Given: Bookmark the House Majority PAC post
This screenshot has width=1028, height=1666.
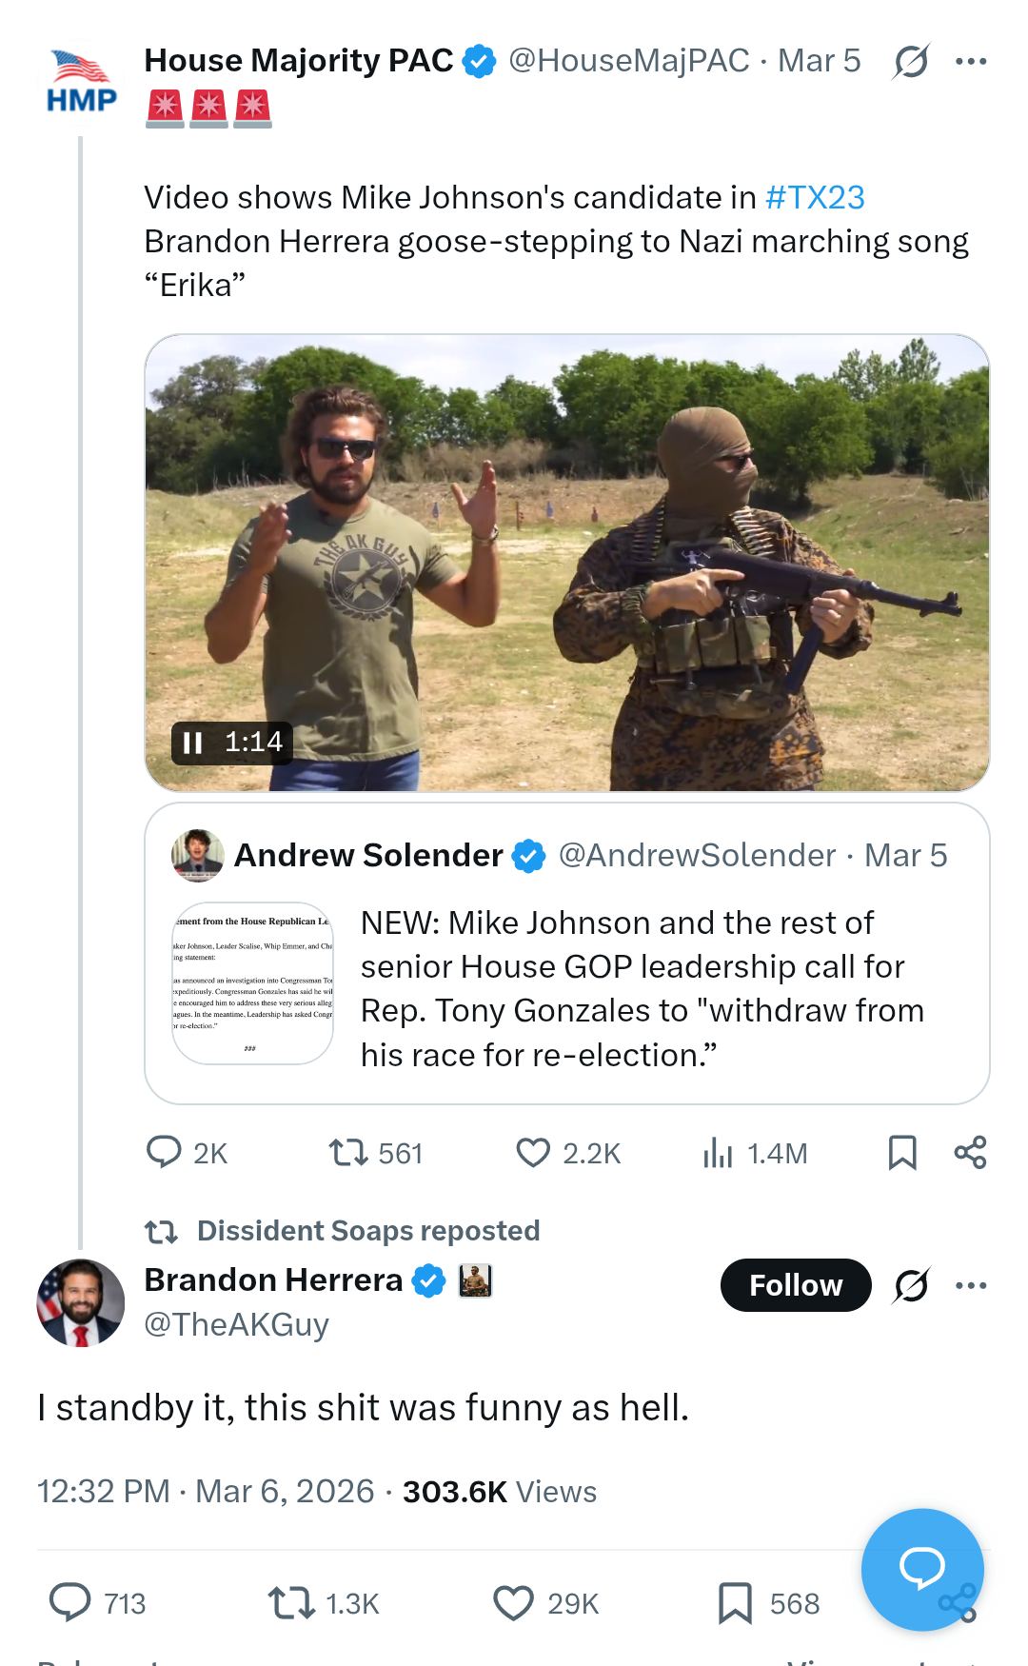Looking at the screenshot, I should pos(901,1152).
